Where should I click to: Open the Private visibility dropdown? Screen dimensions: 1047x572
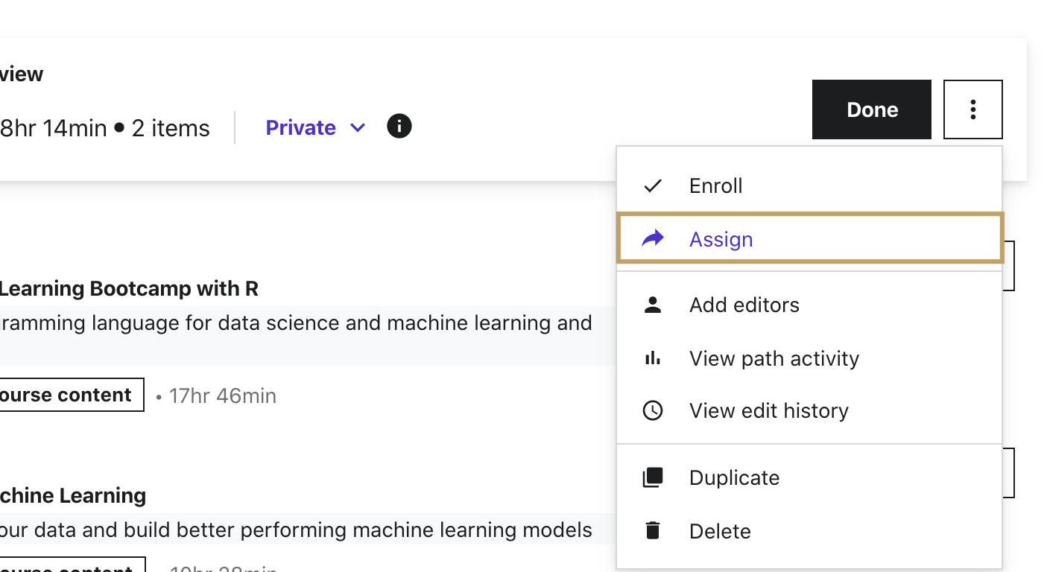pos(301,127)
